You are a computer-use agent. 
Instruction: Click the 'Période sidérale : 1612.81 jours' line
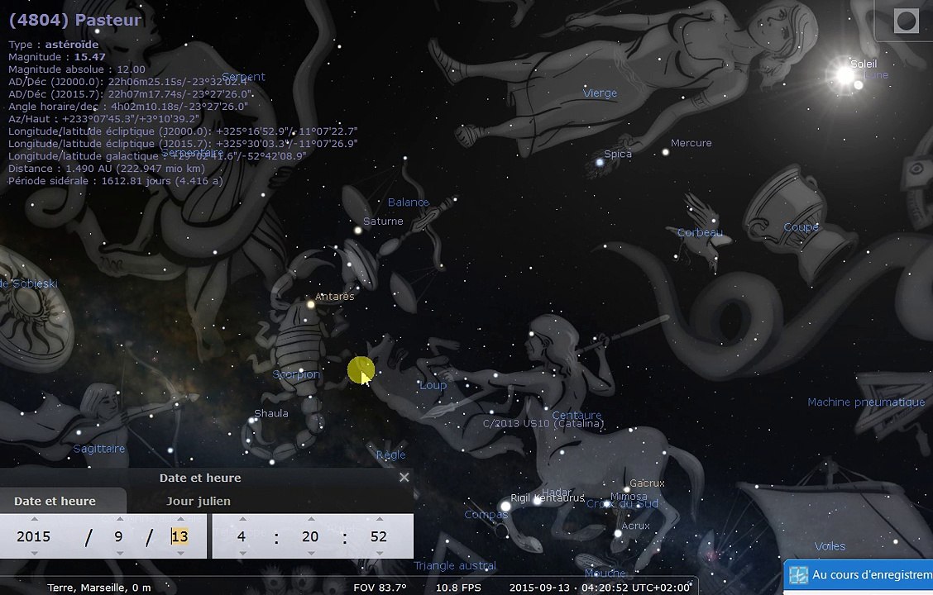pos(116,181)
